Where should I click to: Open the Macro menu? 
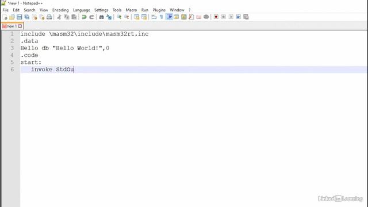pos(131,10)
